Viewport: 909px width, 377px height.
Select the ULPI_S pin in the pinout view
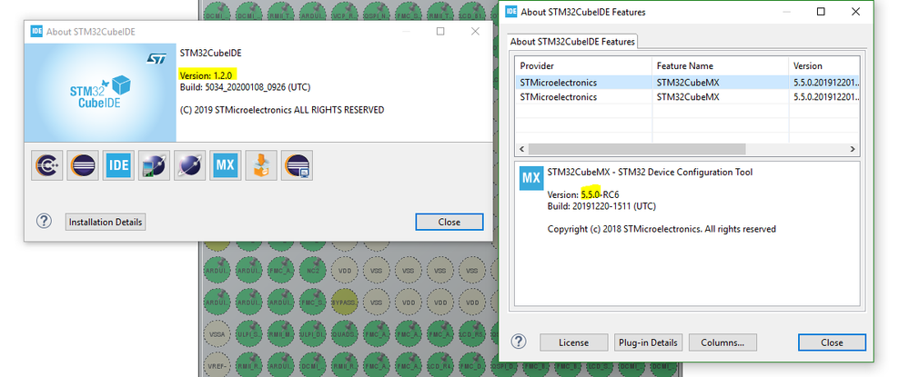click(x=248, y=334)
